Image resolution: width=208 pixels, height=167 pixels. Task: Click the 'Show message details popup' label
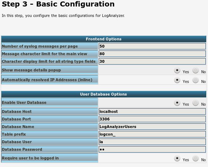pyautogui.click(x=31, y=70)
